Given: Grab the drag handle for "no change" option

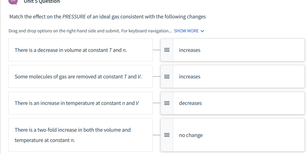Looking at the screenshot, I should (x=167, y=135).
